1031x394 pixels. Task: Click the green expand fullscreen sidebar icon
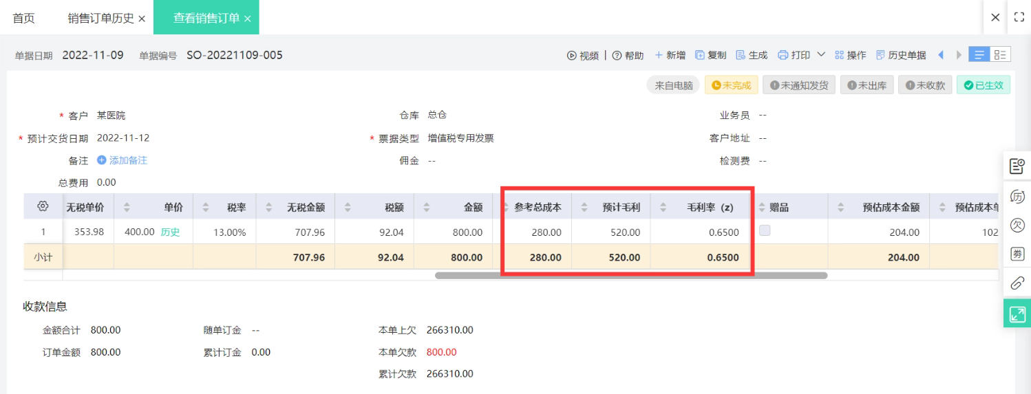coord(1017,314)
